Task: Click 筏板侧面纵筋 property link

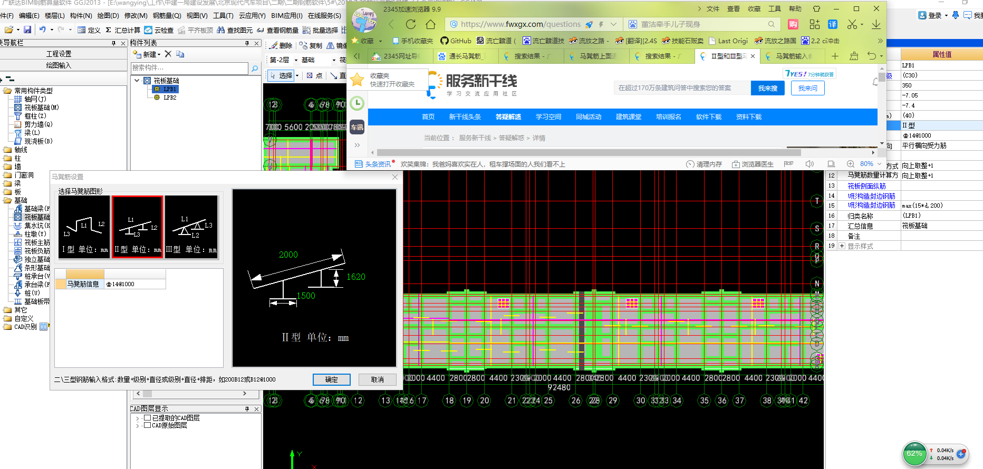Action: tap(866, 186)
